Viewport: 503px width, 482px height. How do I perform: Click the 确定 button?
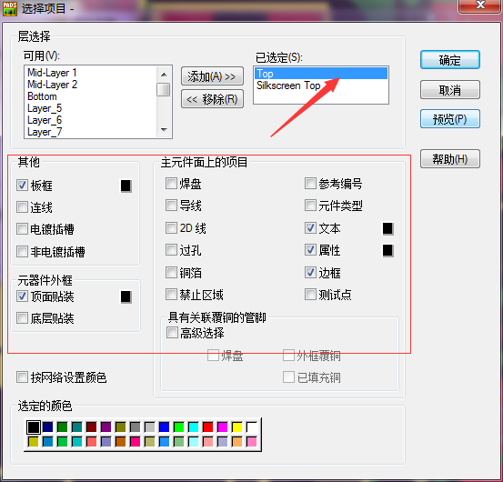(x=450, y=60)
